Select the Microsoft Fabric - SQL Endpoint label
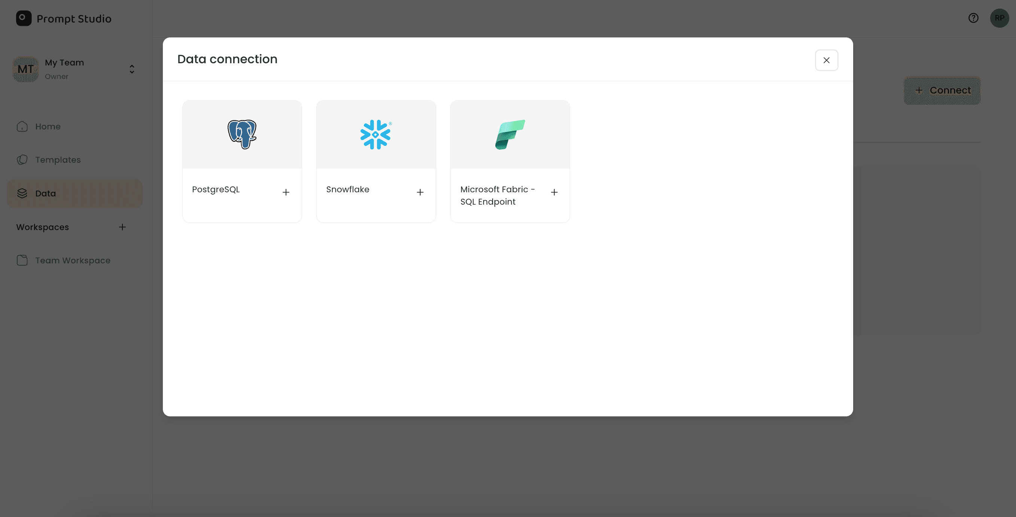The width and height of the screenshot is (1016, 517). [498, 195]
